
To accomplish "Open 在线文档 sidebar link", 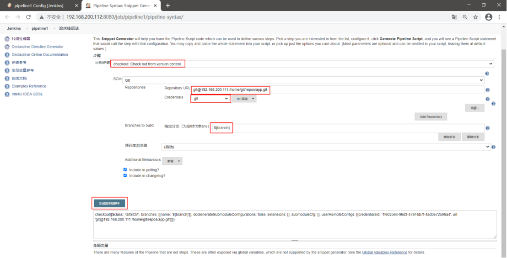I will (19, 79).
